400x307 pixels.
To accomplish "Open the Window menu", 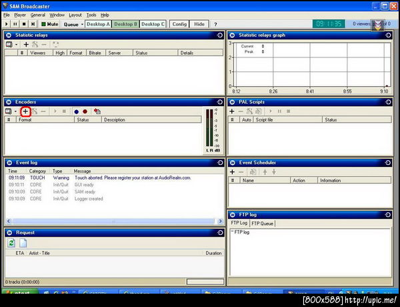I will (57, 15).
